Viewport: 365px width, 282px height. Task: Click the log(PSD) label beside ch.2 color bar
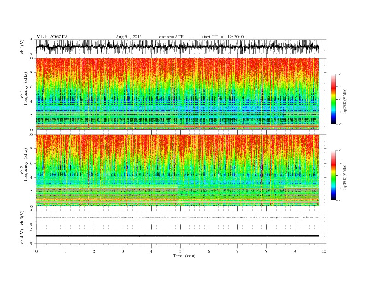pos(345,177)
